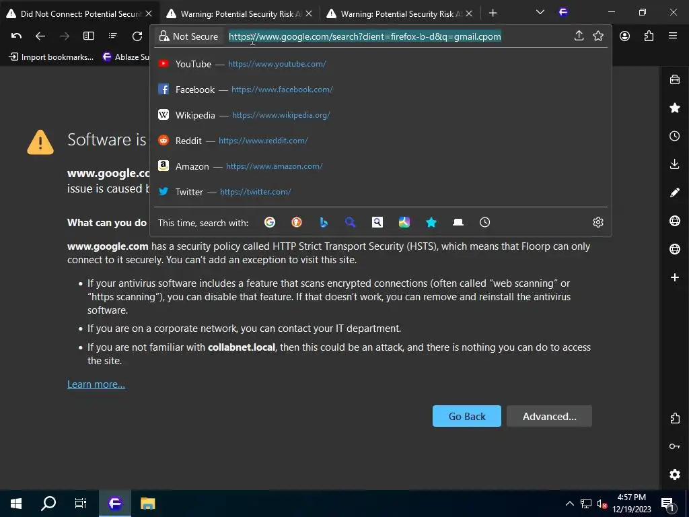The height and width of the screenshot is (517, 689).
Task: Toggle the sidebar panel icon in toolbar
Action: click(89, 36)
